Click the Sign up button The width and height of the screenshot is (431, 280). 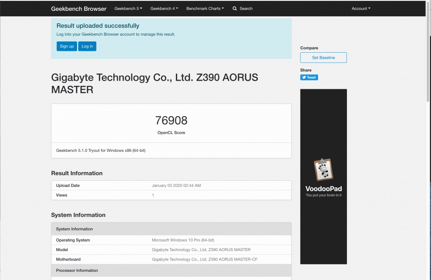[67, 46]
